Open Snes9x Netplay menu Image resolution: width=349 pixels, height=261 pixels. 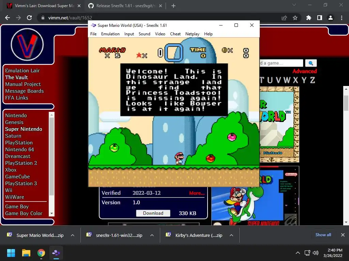pos(192,34)
